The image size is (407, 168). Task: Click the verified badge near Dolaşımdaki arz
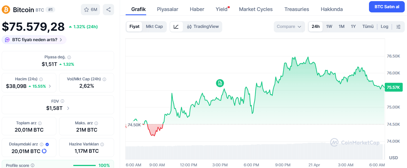pos(47,144)
